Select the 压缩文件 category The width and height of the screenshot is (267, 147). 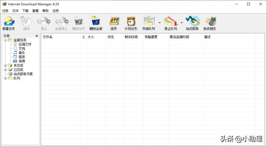[x=25, y=44]
